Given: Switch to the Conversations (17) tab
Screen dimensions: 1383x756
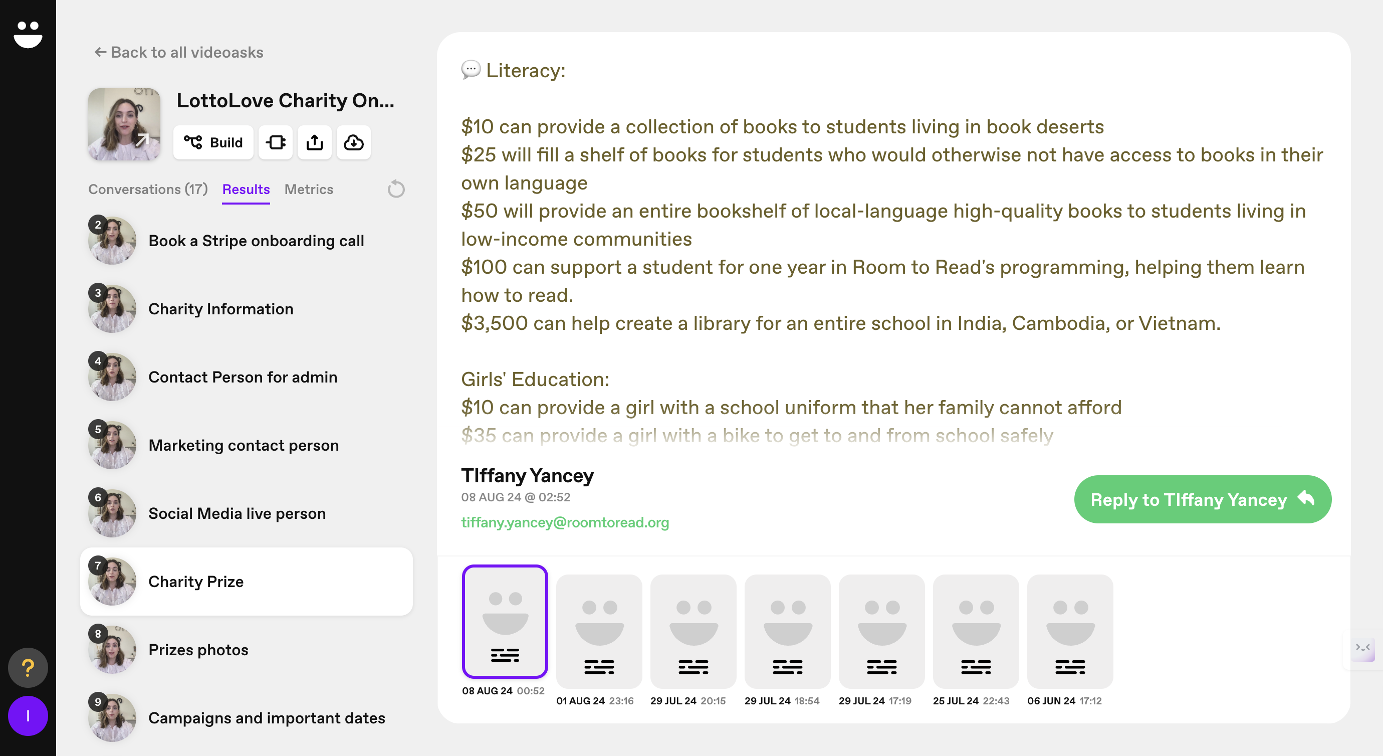Looking at the screenshot, I should tap(148, 189).
